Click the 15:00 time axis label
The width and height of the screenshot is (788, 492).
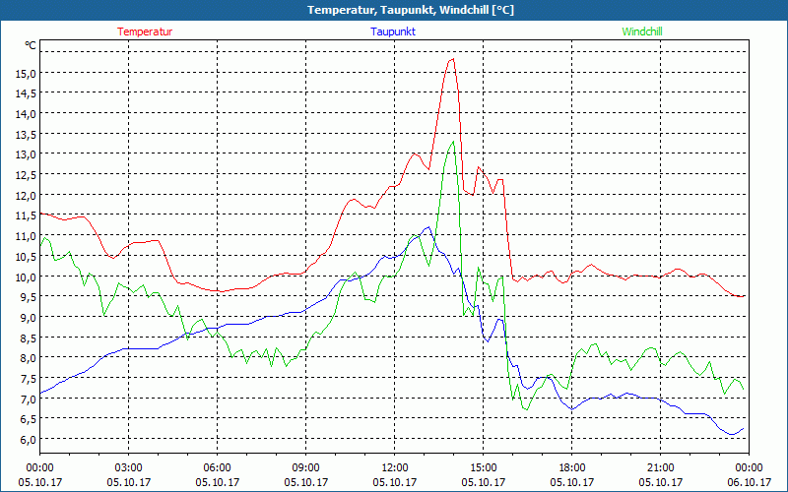[483, 468]
